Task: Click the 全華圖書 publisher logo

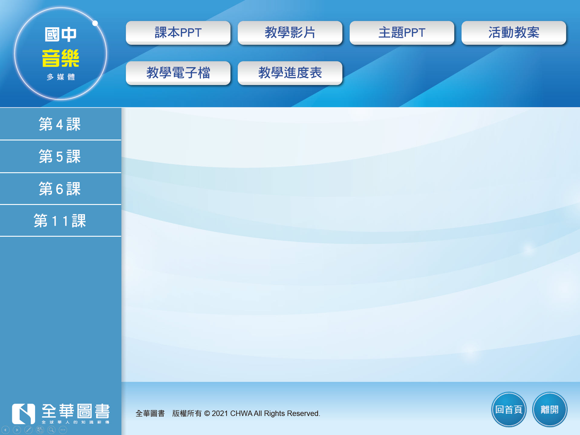Action: click(x=61, y=414)
